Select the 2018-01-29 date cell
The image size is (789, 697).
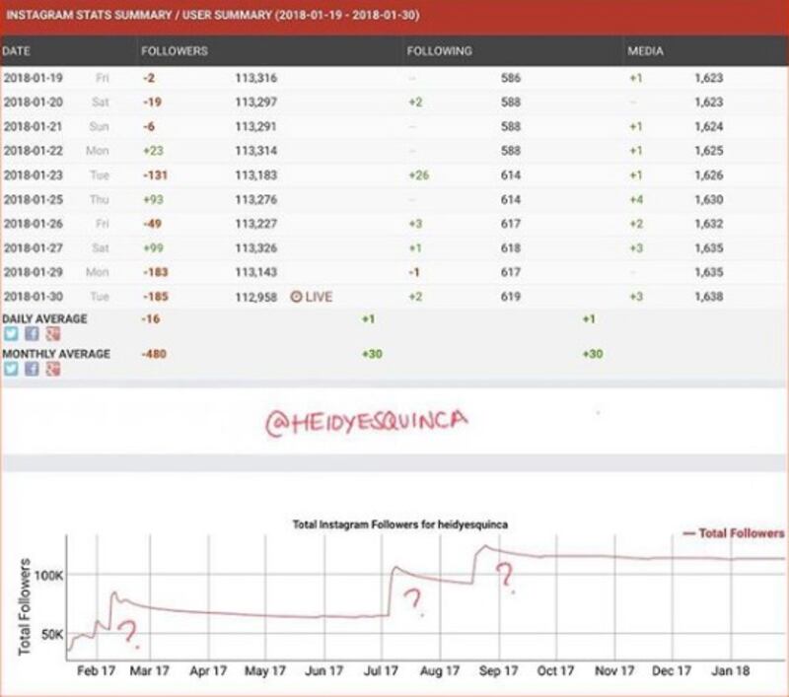coord(34,272)
